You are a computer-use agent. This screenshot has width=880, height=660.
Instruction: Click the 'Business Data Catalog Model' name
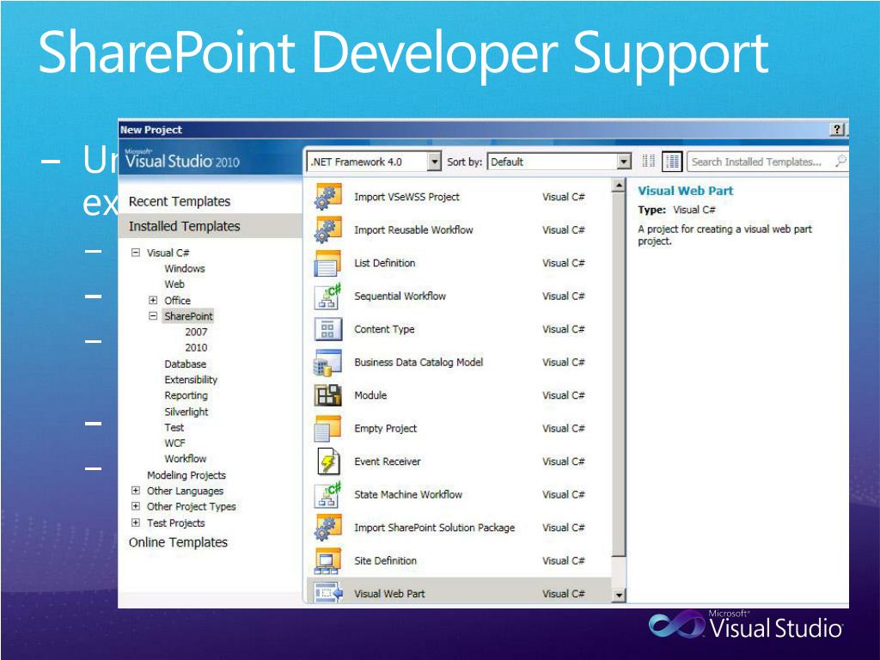(419, 363)
